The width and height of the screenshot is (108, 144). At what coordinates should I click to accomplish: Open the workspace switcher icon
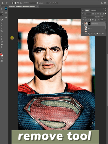click(105, 3)
